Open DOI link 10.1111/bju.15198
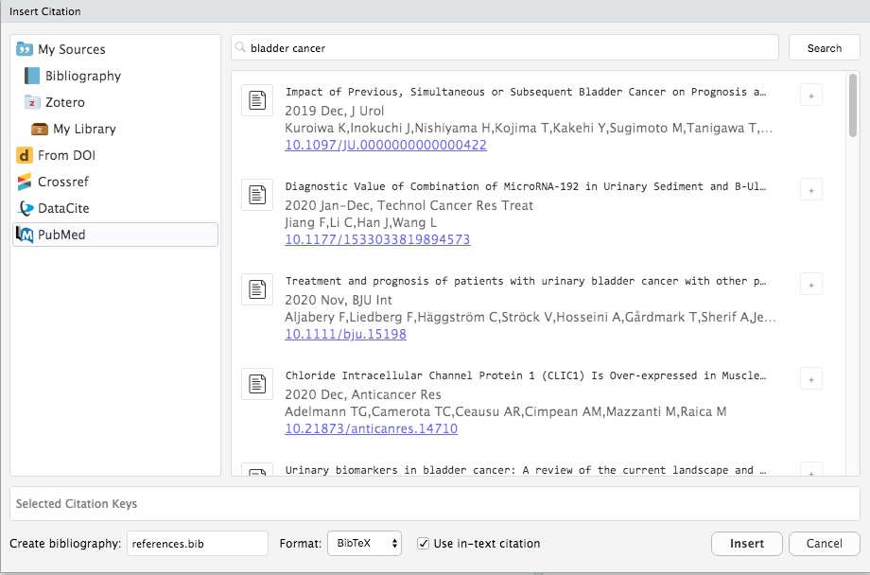 345,334
